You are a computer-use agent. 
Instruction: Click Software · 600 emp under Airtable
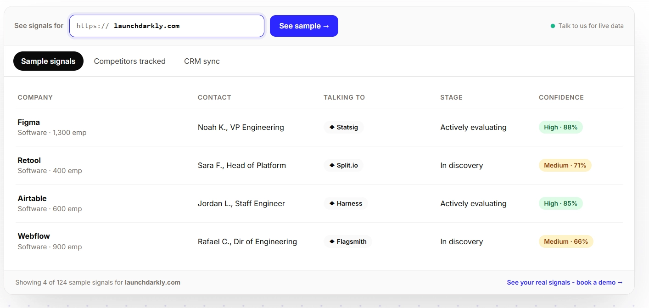pyautogui.click(x=50, y=209)
